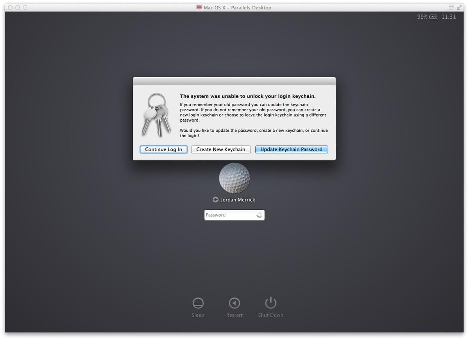Click the Continue Log In button
The image size is (469, 340).
click(164, 149)
